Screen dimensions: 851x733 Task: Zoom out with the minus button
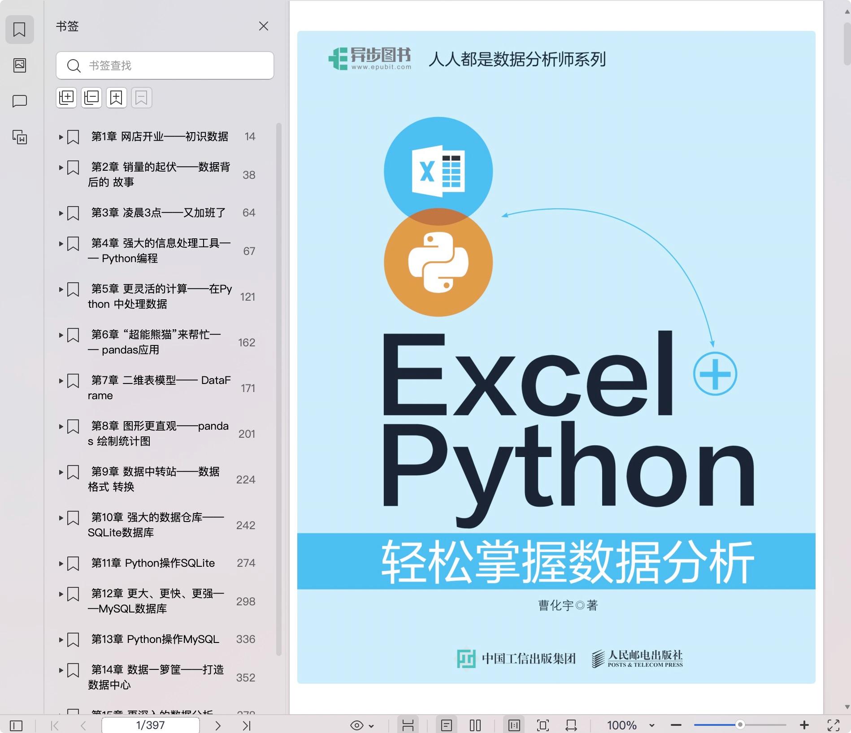pos(676,725)
